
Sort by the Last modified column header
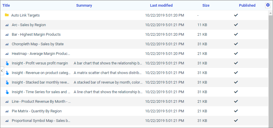tap(161, 5)
